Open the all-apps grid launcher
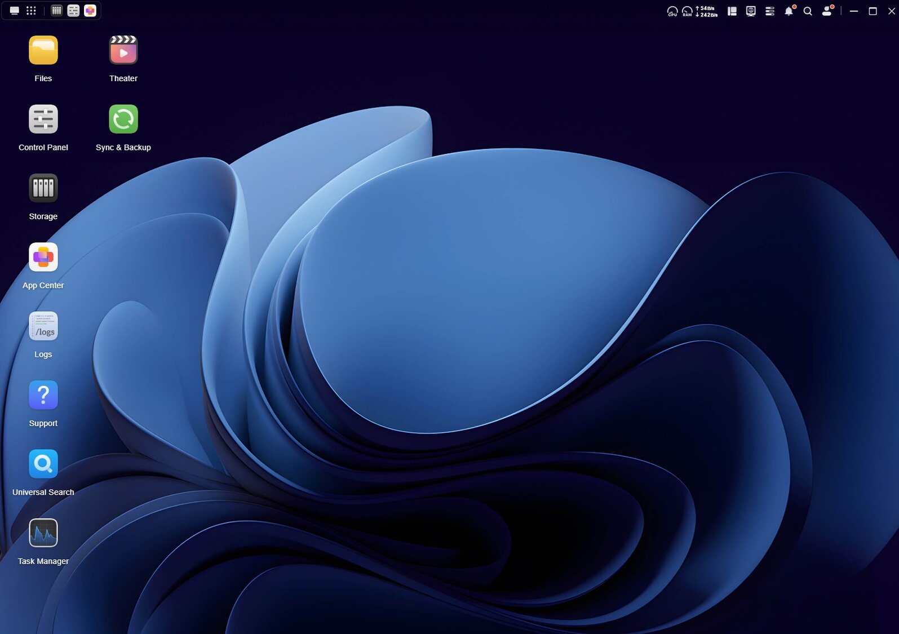Viewport: 899px width, 634px height. [x=32, y=11]
